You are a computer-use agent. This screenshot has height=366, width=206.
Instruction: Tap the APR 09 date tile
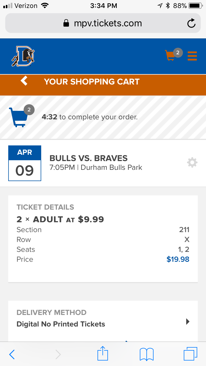coord(25,163)
